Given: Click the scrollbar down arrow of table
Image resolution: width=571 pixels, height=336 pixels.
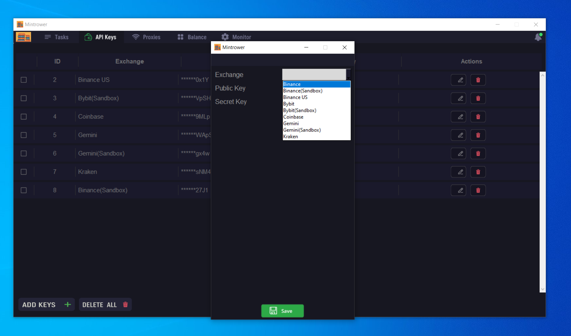Looking at the screenshot, I should (542, 289).
